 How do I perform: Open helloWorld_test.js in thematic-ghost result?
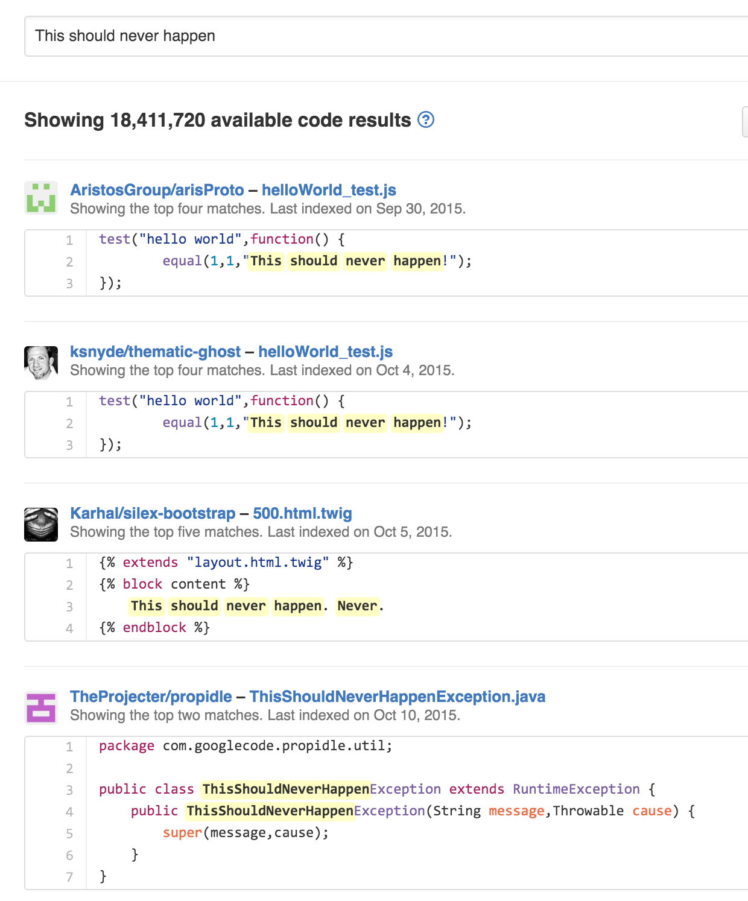326,352
